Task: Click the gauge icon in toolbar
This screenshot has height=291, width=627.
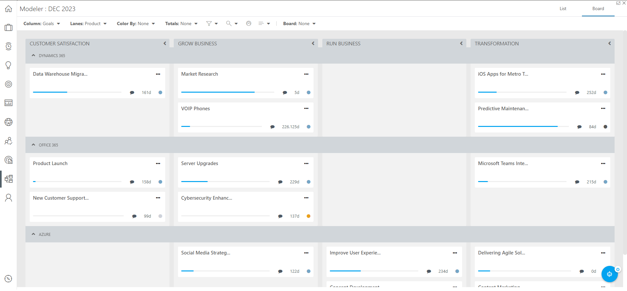Action: click(x=249, y=23)
